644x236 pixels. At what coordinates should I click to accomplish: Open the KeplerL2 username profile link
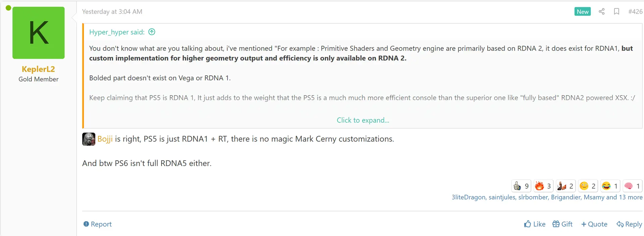coord(38,69)
